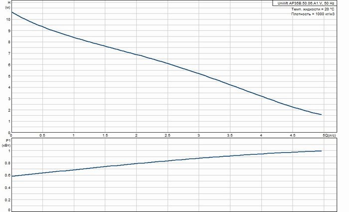
Task: Click the 10 tick on head axis
Action: tap(8, 19)
